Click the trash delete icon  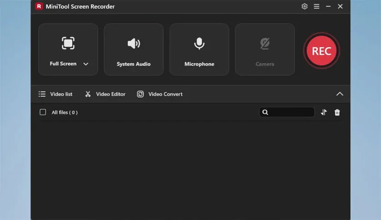pos(337,112)
